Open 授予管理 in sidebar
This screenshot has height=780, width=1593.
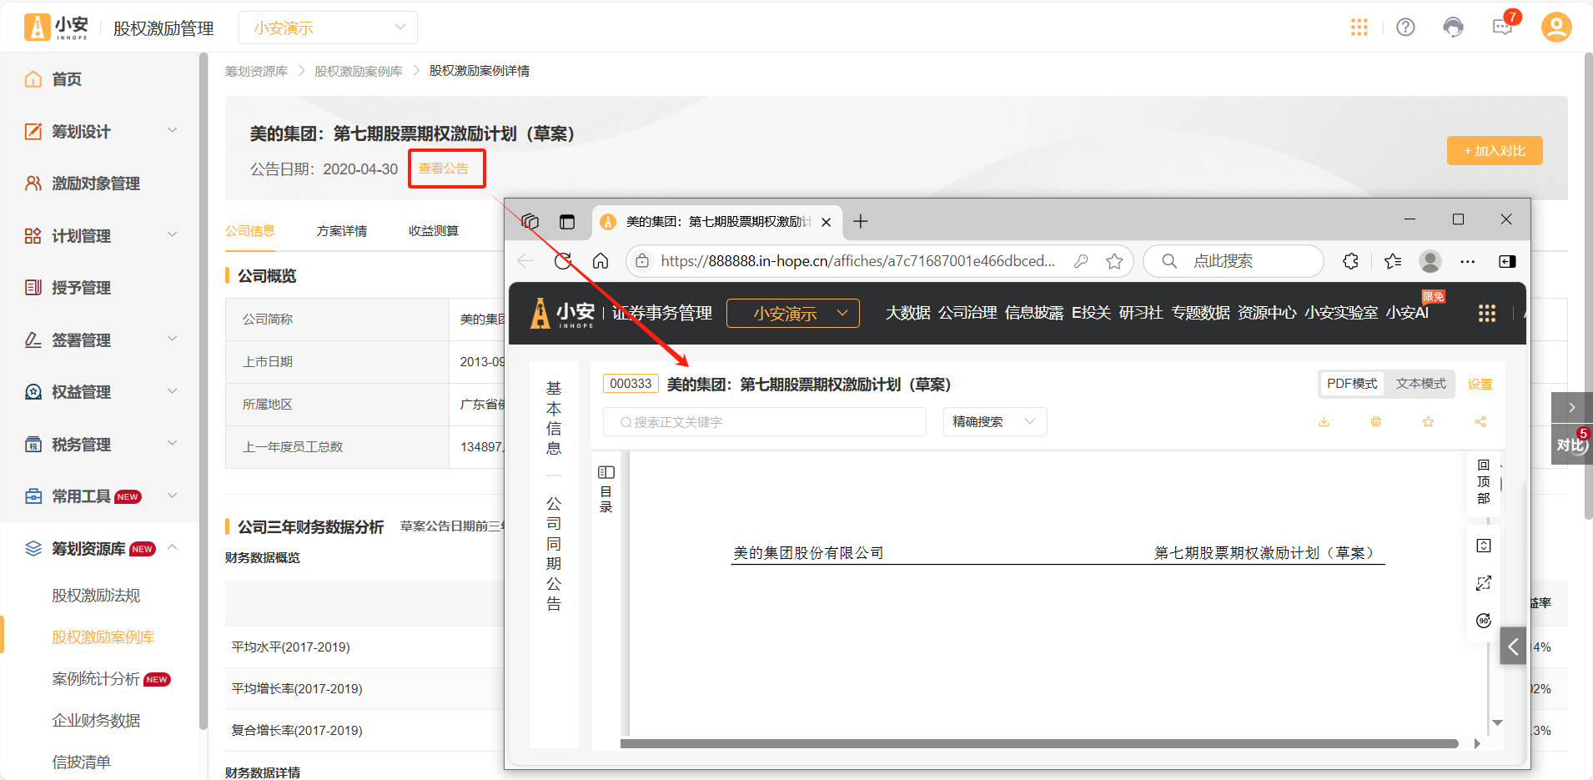point(82,288)
